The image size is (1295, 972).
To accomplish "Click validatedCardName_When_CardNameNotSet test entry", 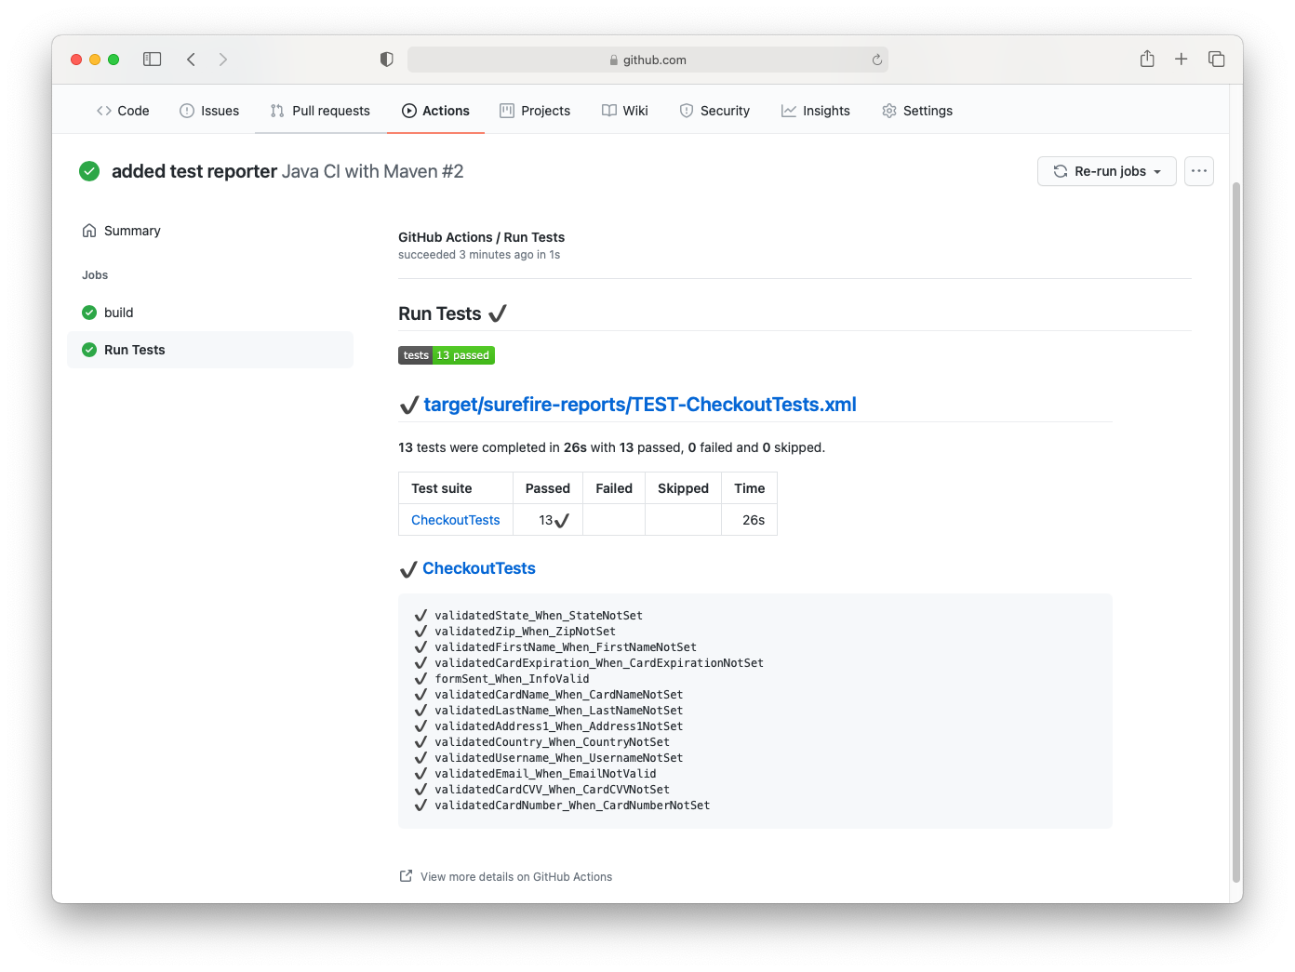I will point(558,695).
